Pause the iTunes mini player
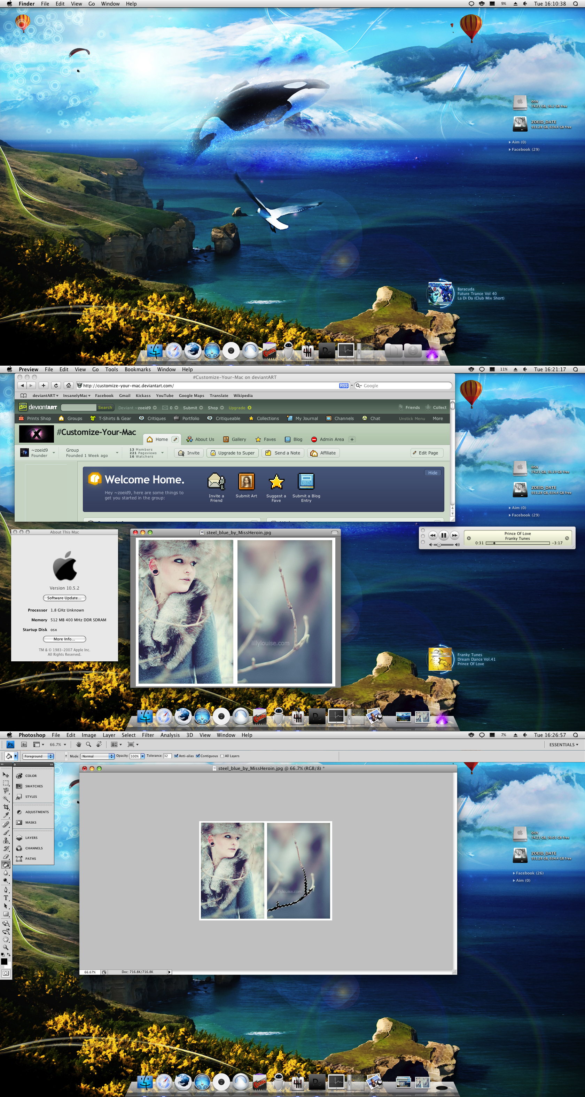 click(444, 535)
